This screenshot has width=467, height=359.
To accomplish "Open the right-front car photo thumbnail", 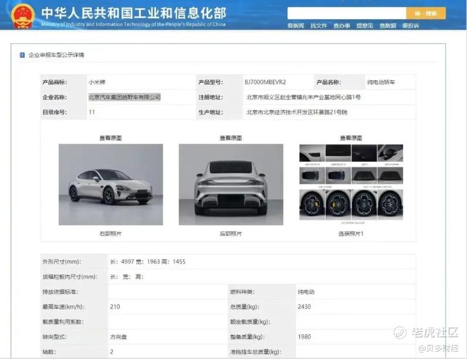I will [111, 185].
